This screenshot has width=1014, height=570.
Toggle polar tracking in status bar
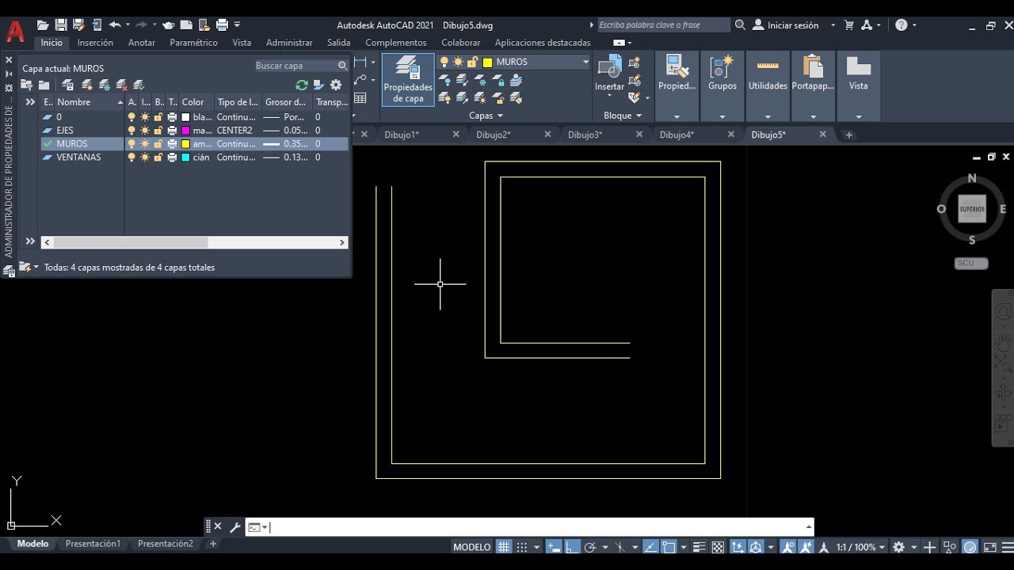tap(589, 547)
